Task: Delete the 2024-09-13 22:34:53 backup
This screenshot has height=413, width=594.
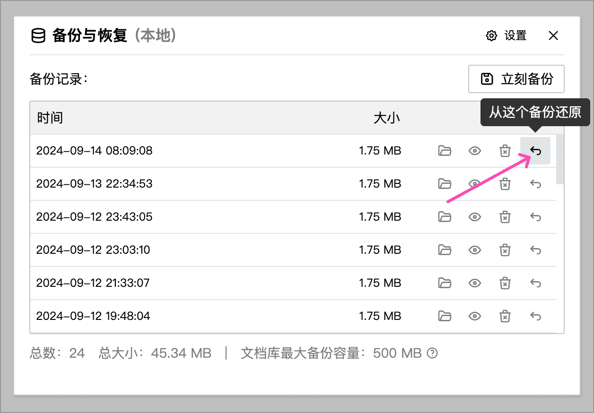Action: point(505,184)
